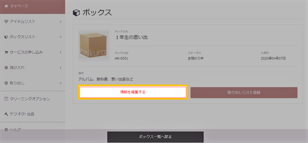This screenshot has width=308, height=143.
Task: Click the auction hammer icon beside ヤフオク! 出品
Action: 6,114
